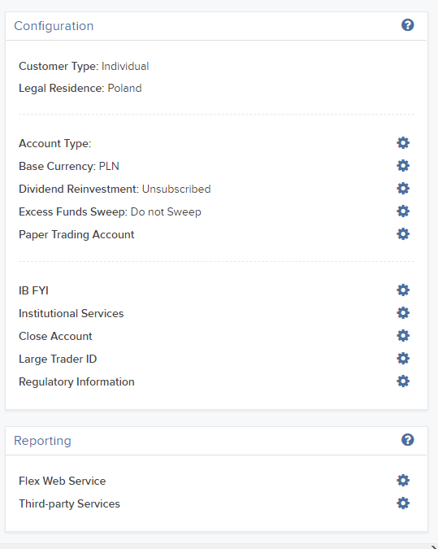Open Flex Web Service configuration gear
The width and height of the screenshot is (438, 549).
pyautogui.click(x=403, y=481)
